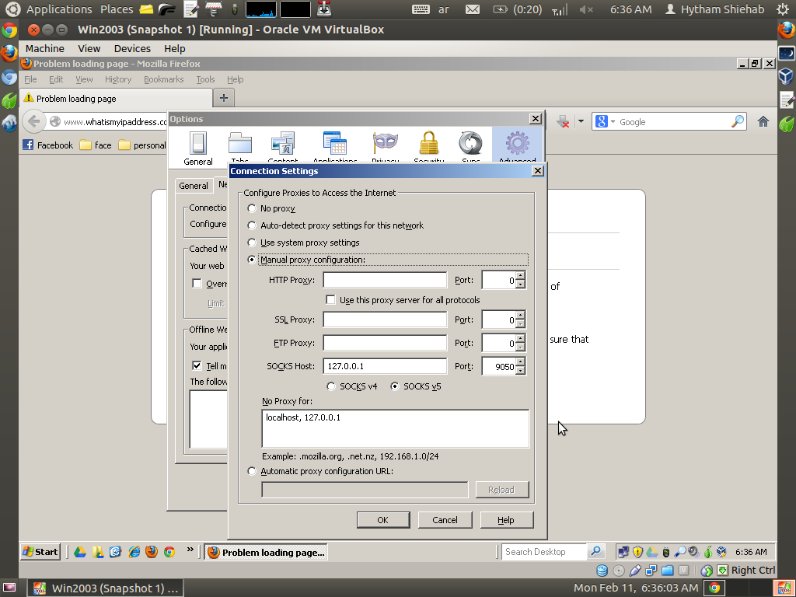Launch Google Drive from quick launch

(80, 552)
